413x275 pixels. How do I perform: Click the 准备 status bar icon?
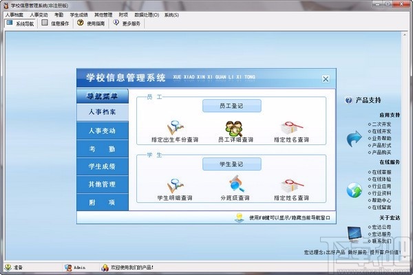tap(8, 267)
